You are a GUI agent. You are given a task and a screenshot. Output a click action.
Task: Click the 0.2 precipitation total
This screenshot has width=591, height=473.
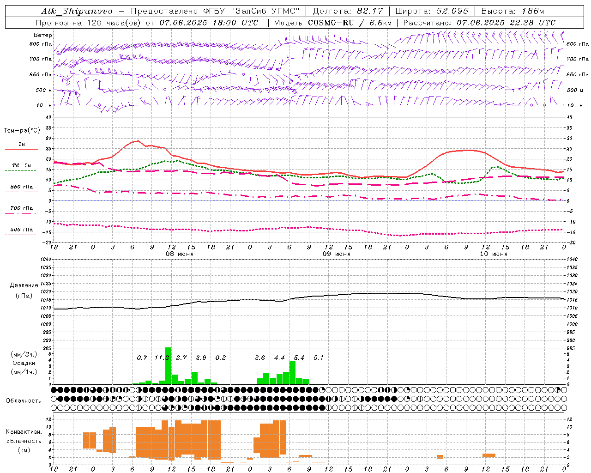[x=220, y=358]
